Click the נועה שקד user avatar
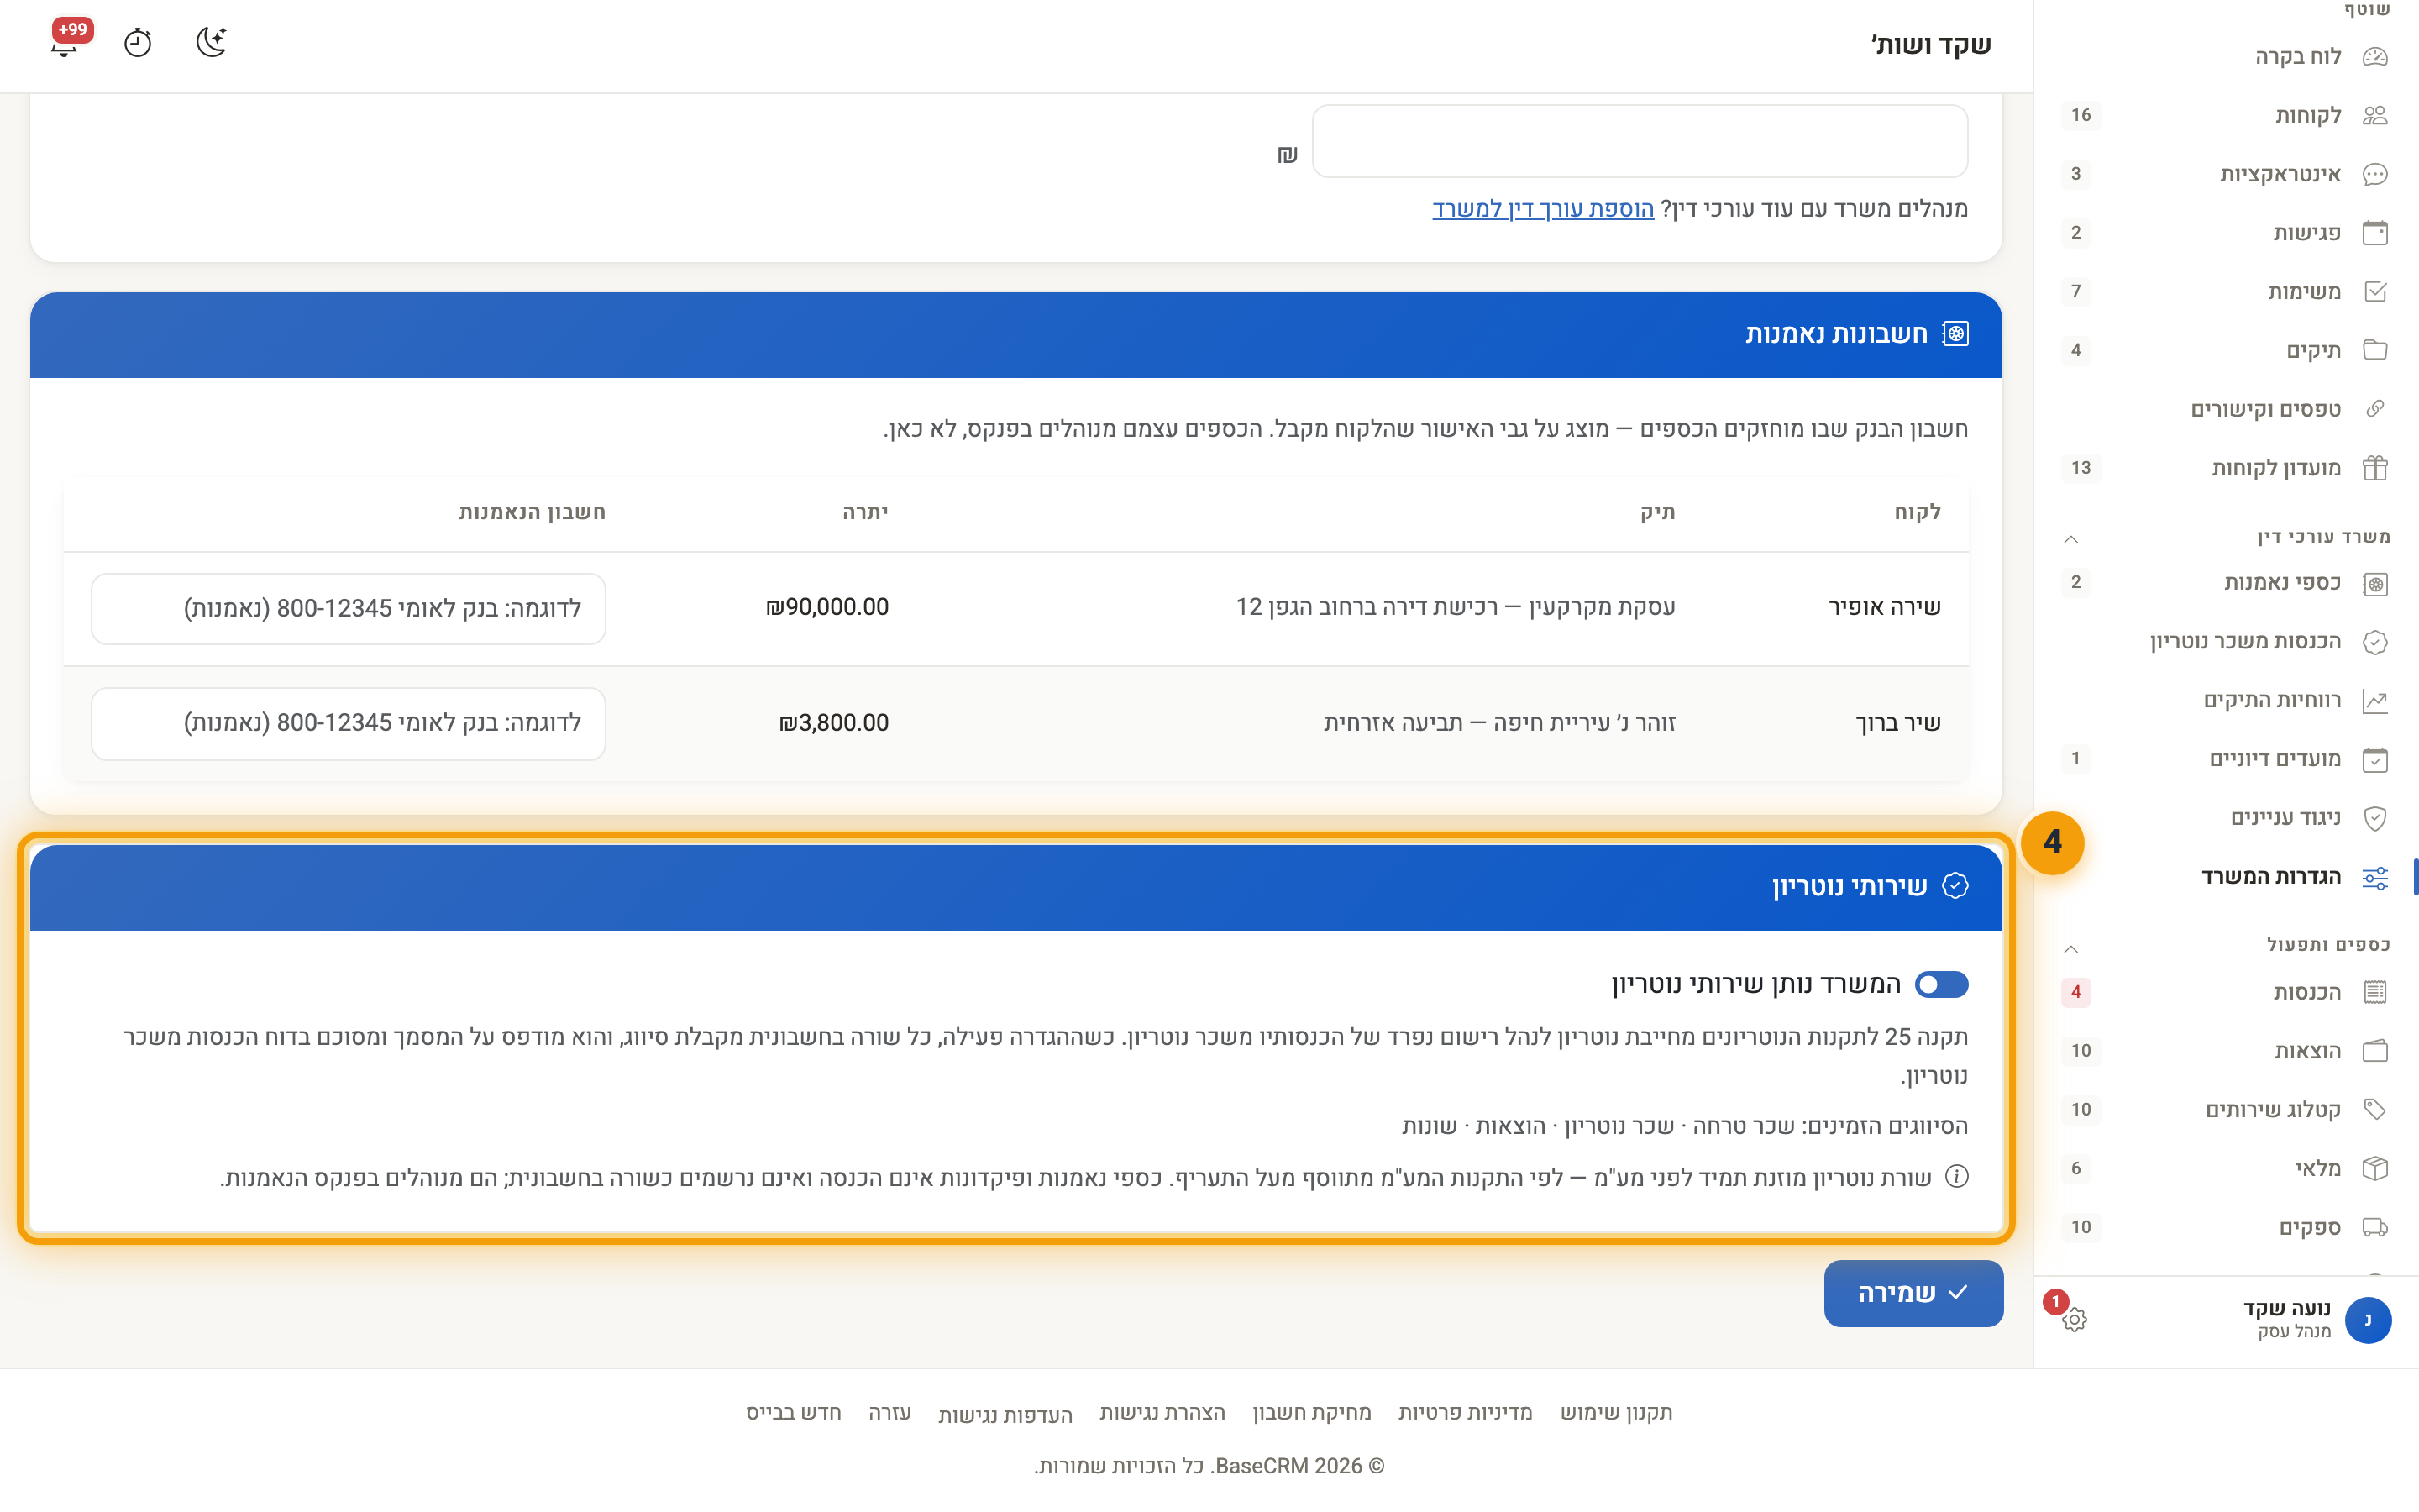Screen dimensions: 2419x1512 [x=2367, y=1321]
